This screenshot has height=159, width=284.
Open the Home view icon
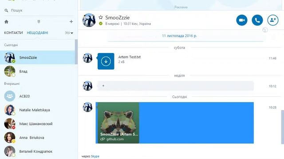(x=6, y=22)
